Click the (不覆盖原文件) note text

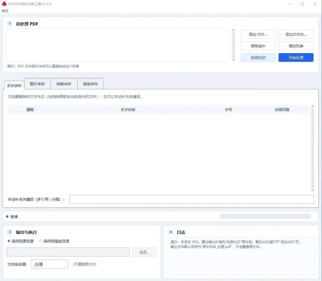pos(85,264)
